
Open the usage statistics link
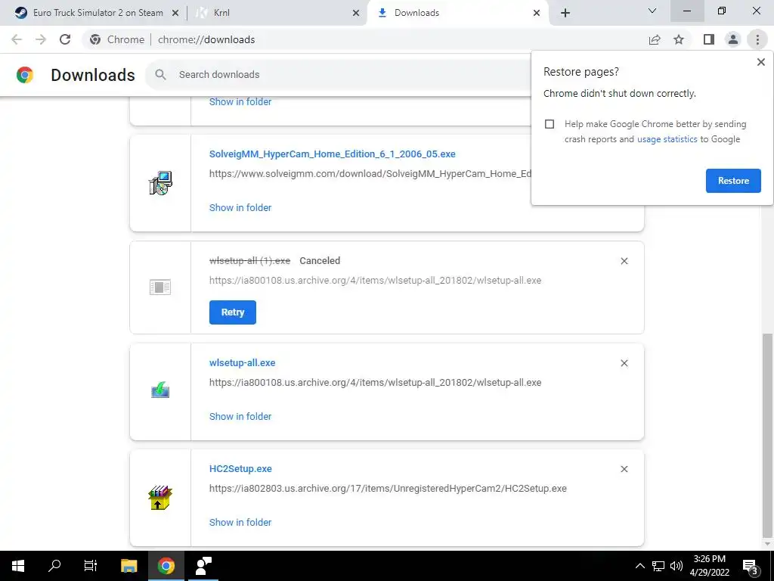coord(667,139)
